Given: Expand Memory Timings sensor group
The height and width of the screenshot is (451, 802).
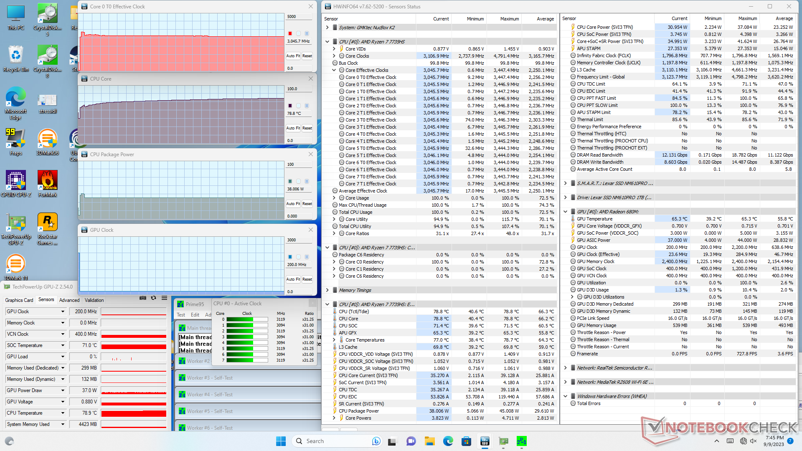Looking at the screenshot, I should 327,290.
